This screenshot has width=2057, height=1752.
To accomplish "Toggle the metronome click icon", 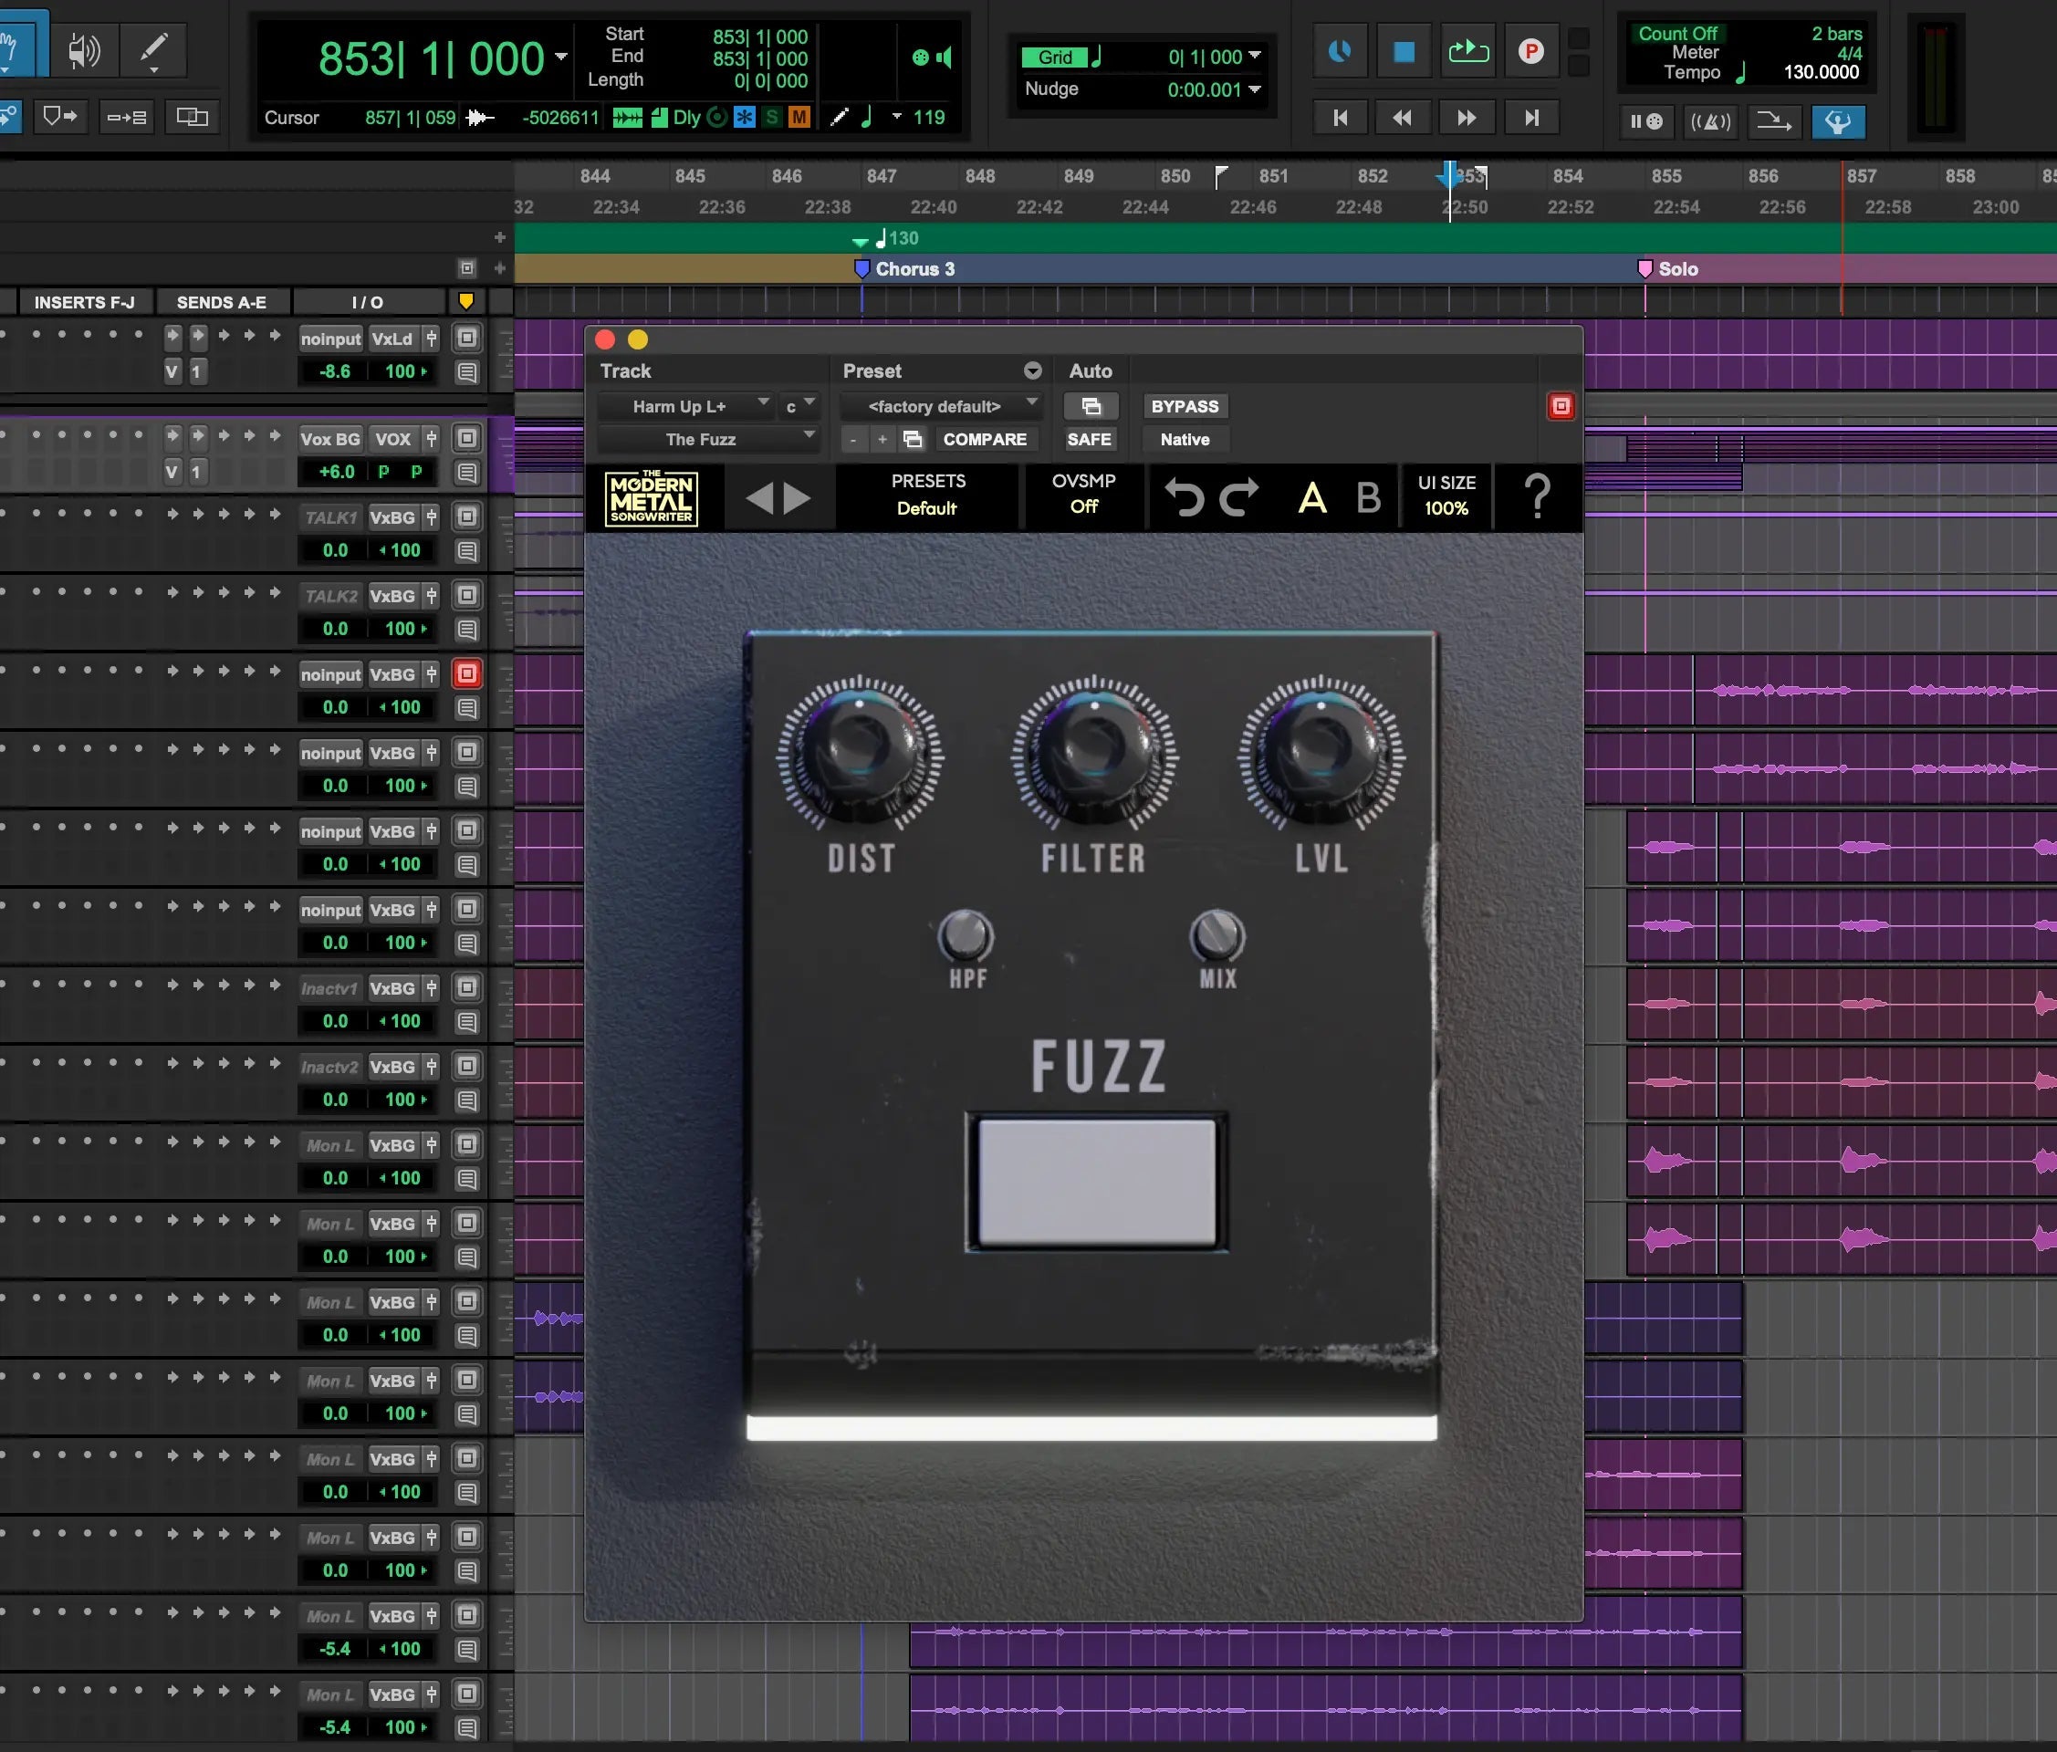I will [x=1709, y=122].
